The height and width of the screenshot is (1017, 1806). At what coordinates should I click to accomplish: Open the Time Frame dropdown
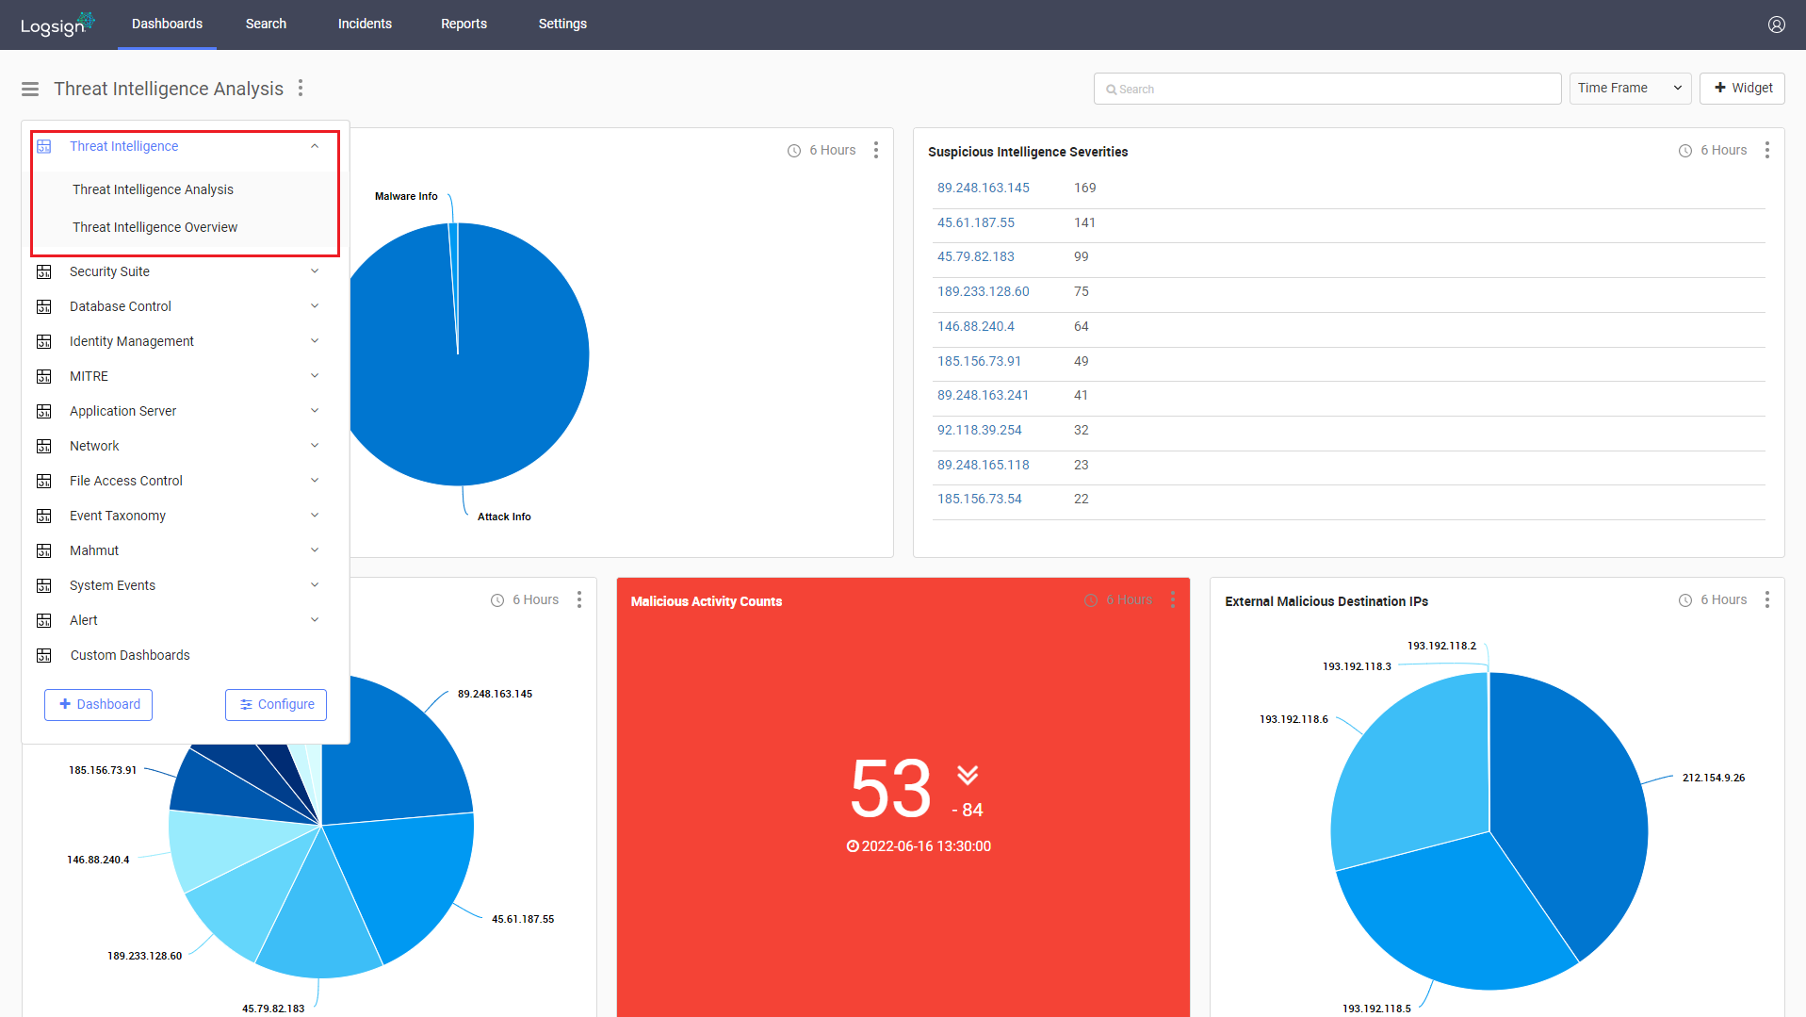pos(1630,88)
